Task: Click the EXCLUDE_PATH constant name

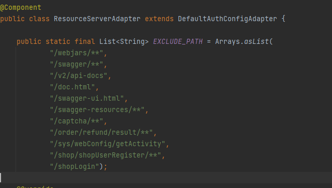Action: [178, 41]
